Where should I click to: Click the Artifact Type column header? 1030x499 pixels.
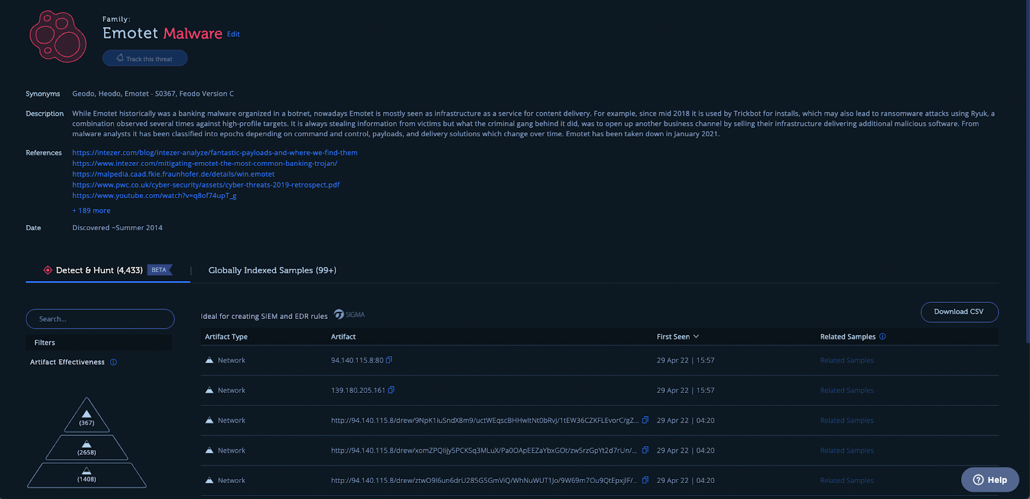(226, 337)
